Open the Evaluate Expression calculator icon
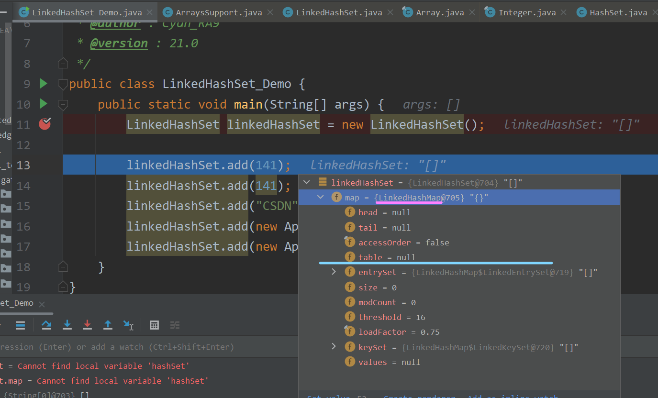 tap(154, 325)
